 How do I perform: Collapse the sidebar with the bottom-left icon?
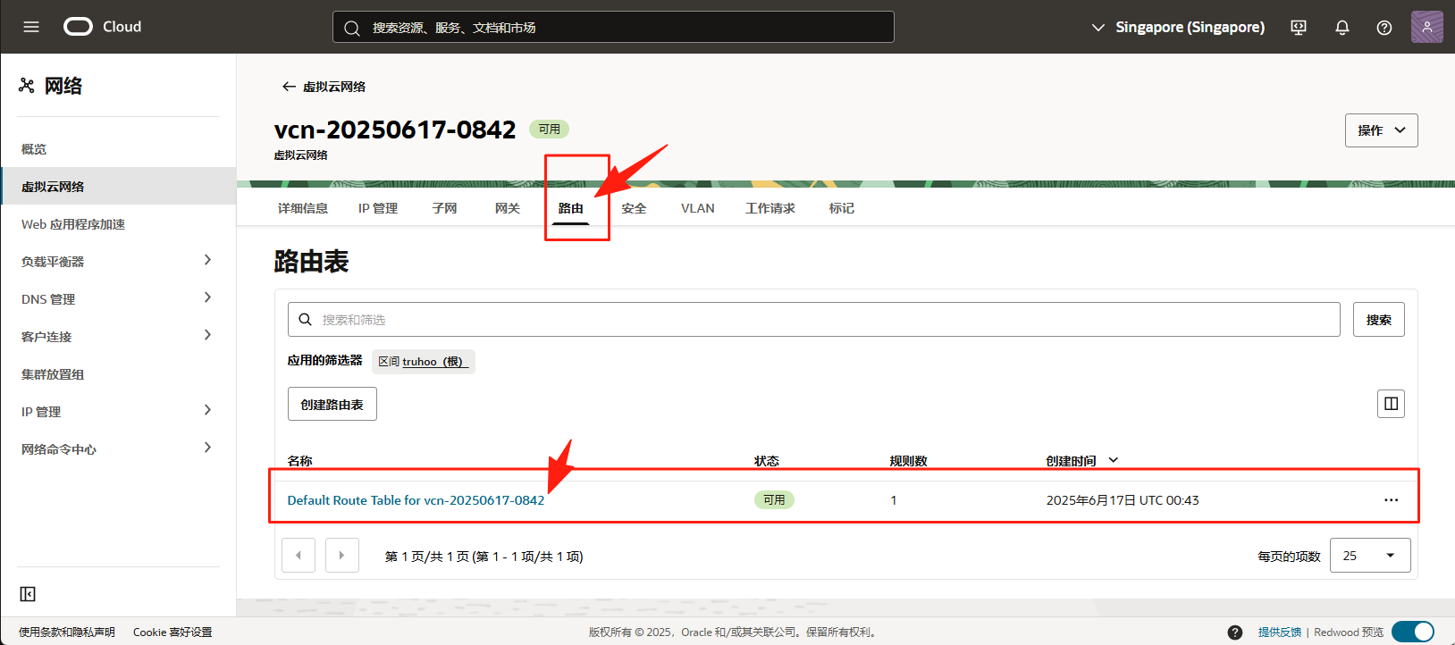(28, 594)
